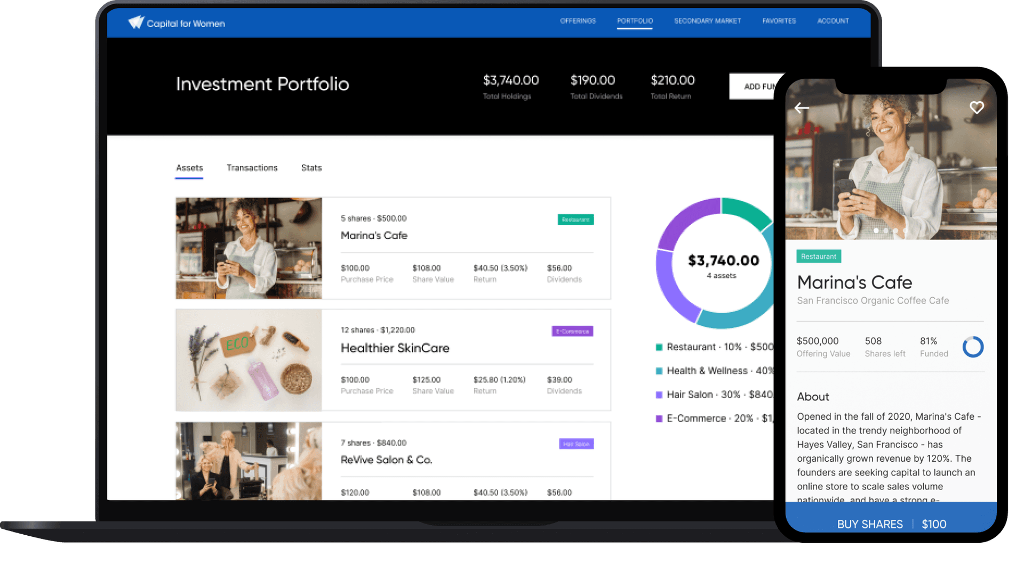Open Healthier SkinCare product thumbnail

pos(249,360)
